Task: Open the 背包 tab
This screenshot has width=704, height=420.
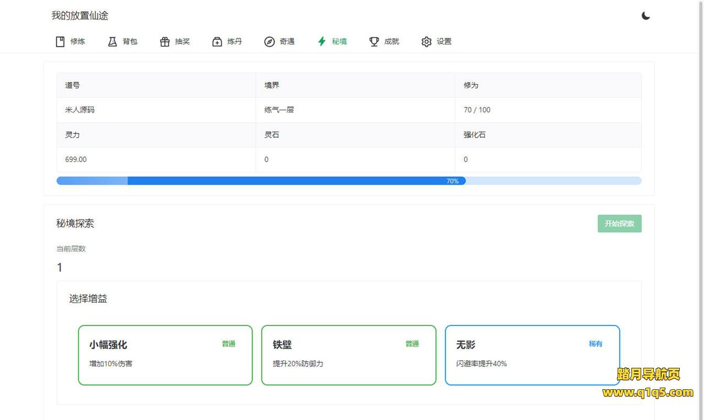Action: click(x=130, y=42)
